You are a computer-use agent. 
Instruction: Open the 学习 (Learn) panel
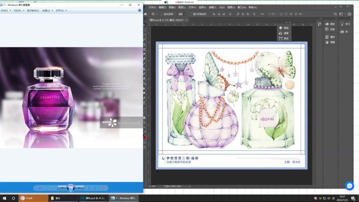pyautogui.click(x=345, y=24)
